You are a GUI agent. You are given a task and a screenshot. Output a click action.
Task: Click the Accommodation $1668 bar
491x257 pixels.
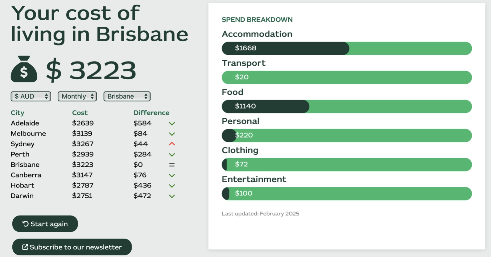[x=346, y=48]
